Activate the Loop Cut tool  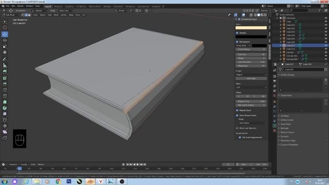pyautogui.click(x=5, y=90)
